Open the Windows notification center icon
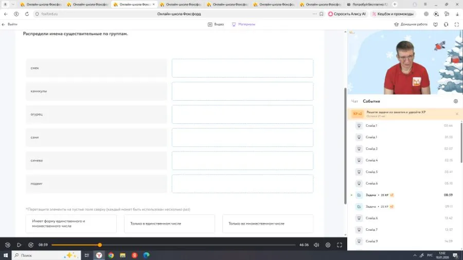463x260 pixels. 455,255
